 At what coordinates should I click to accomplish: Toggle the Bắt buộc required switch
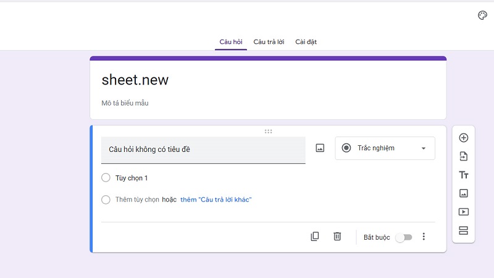click(404, 237)
